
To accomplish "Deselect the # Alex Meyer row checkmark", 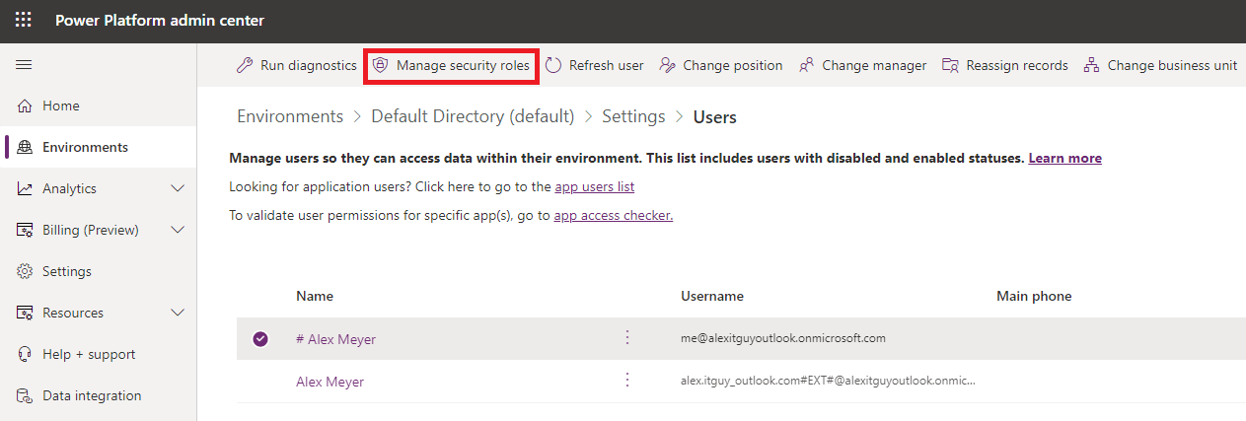I will 260,339.
